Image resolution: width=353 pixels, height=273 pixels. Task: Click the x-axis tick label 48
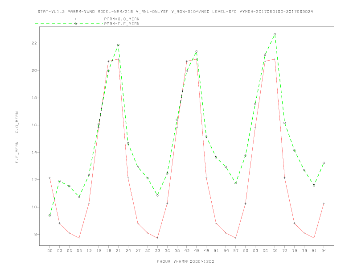[x=206, y=251]
